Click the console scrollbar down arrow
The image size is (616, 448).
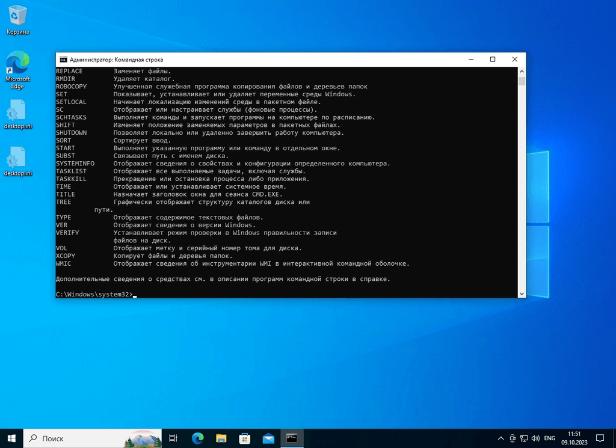click(x=522, y=293)
